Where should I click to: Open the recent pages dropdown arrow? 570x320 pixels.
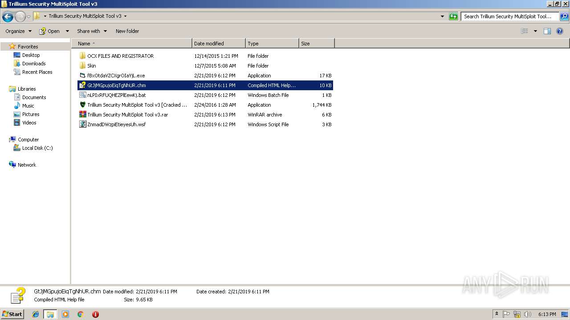[x=29, y=17]
